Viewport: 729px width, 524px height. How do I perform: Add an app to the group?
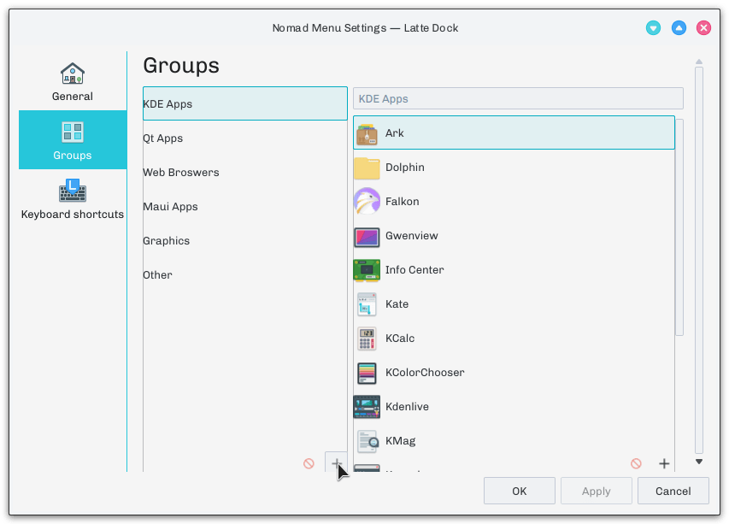(664, 463)
